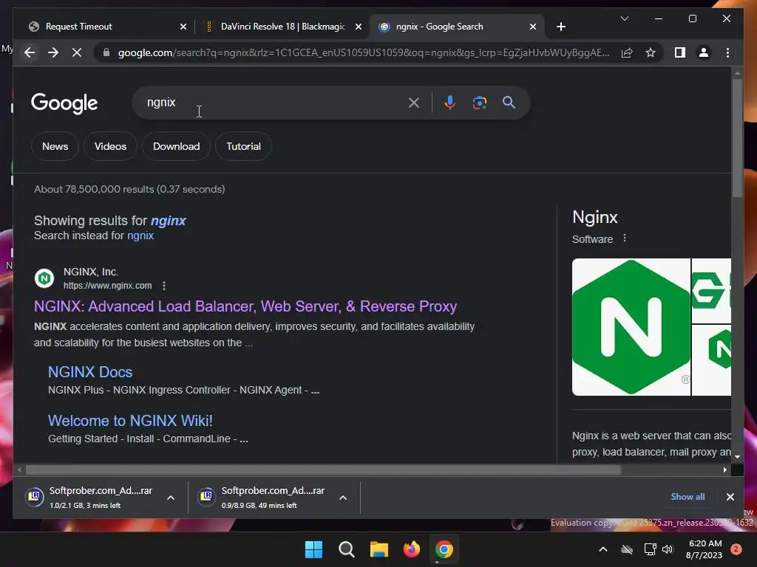Viewport: 757px width, 567px height.
Task: Stop loading the page
Action: (77, 52)
